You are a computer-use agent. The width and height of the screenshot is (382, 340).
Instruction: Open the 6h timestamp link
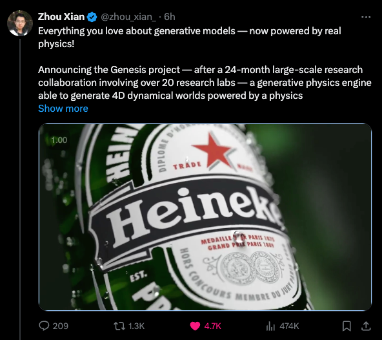(170, 17)
